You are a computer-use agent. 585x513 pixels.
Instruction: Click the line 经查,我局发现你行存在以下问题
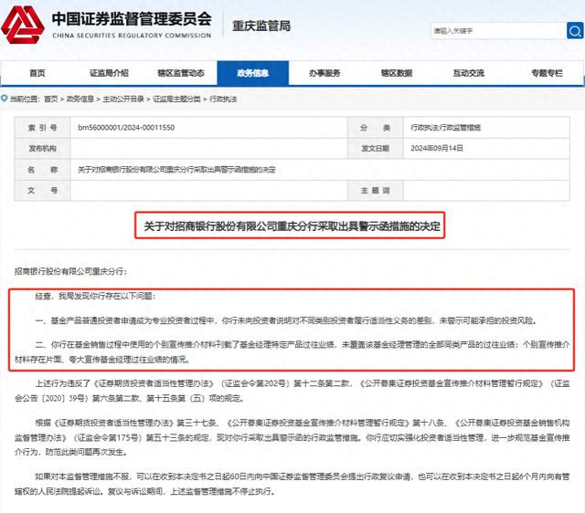[95, 296]
